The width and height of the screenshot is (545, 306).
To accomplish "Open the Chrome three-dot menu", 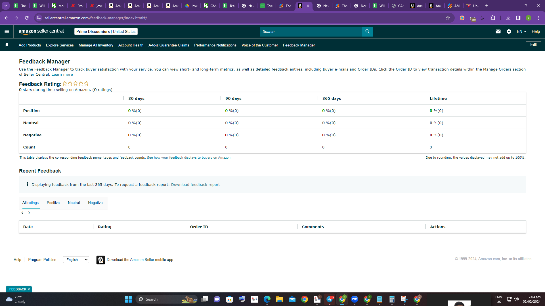I will pos(539,18).
